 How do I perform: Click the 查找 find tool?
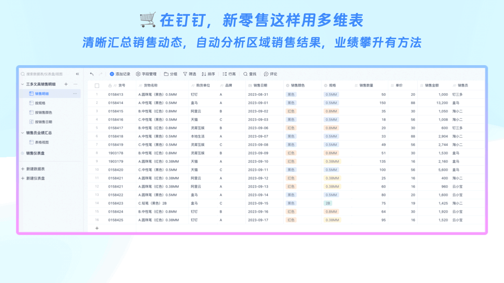point(250,74)
